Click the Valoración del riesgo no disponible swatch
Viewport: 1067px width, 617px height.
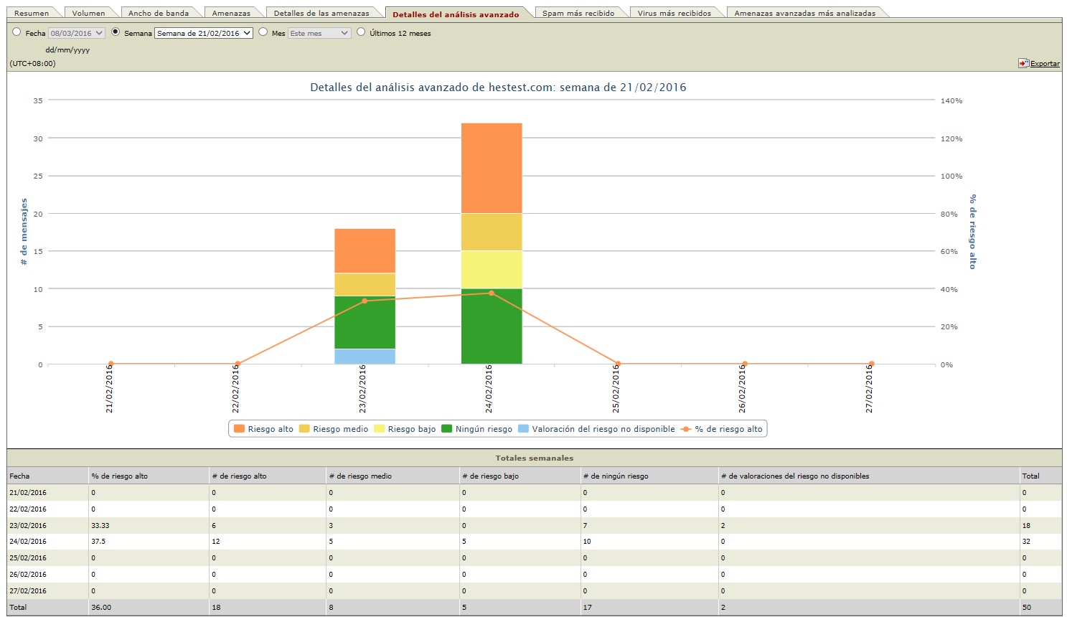point(523,429)
